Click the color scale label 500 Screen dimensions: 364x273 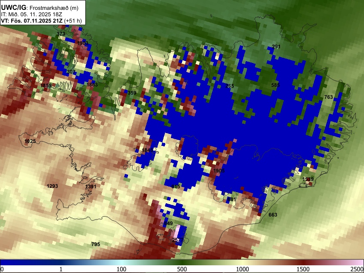point(182,269)
